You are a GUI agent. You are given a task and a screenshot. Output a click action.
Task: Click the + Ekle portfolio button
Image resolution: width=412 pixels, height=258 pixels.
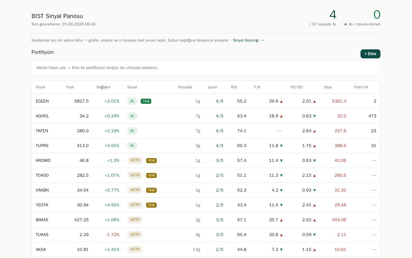click(x=370, y=54)
